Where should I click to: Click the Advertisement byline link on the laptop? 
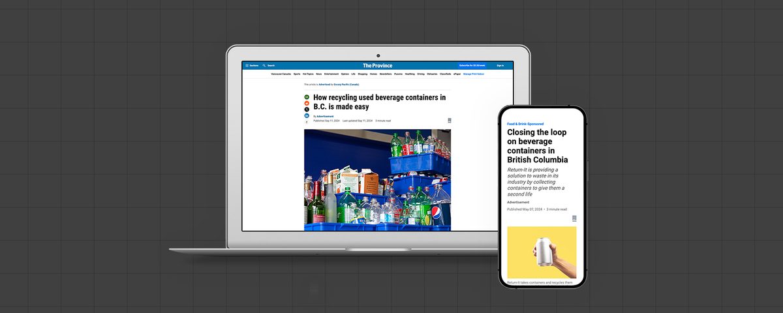click(325, 116)
